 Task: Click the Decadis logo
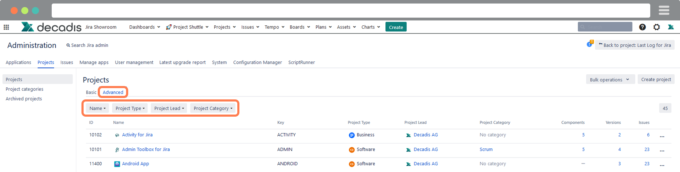coord(51,27)
